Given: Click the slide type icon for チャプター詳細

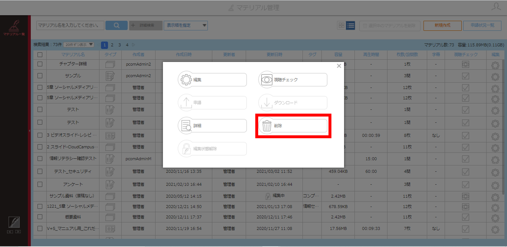Looking at the screenshot, I should (110, 64).
